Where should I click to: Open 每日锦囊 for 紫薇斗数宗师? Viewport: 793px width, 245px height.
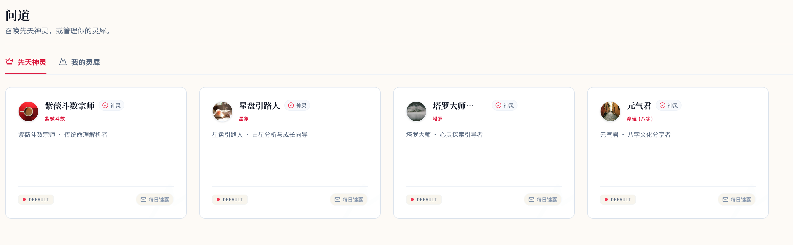pyautogui.click(x=155, y=199)
